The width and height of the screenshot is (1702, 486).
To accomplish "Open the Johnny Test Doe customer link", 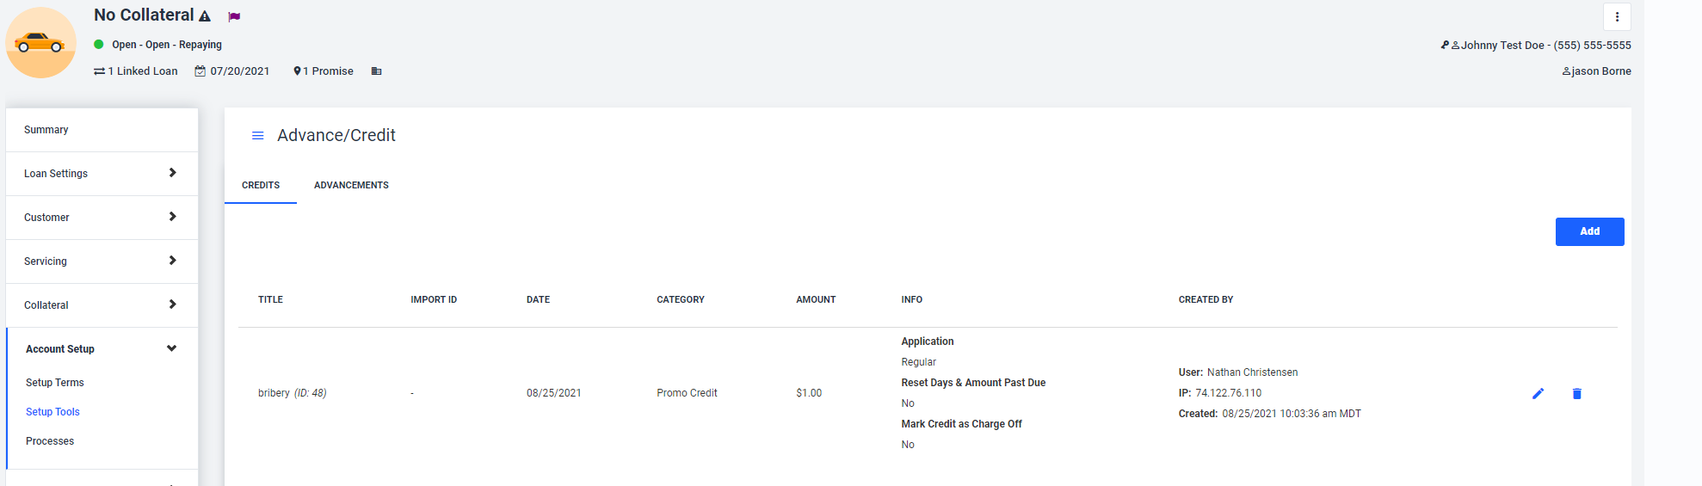I will pos(1536,46).
